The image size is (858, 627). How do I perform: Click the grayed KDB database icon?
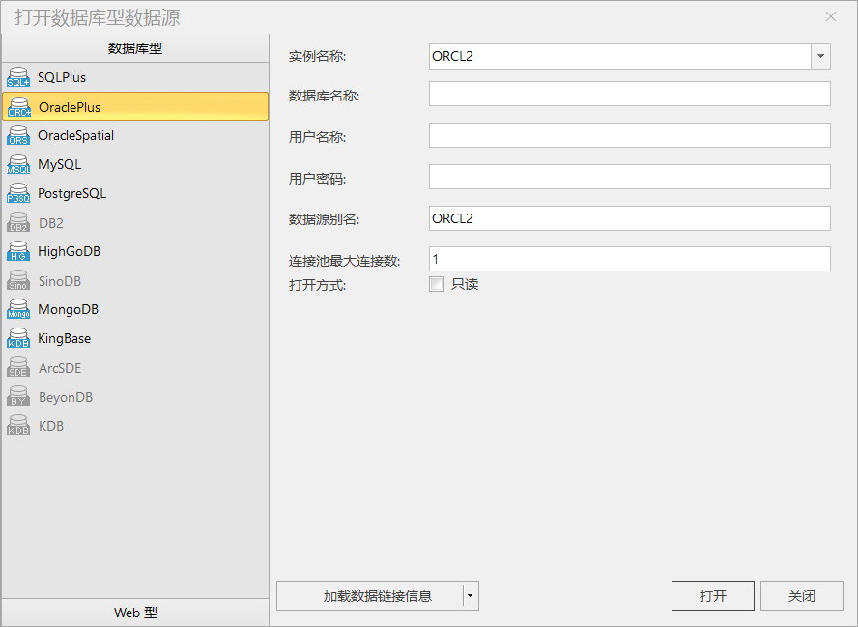coord(18,426)
